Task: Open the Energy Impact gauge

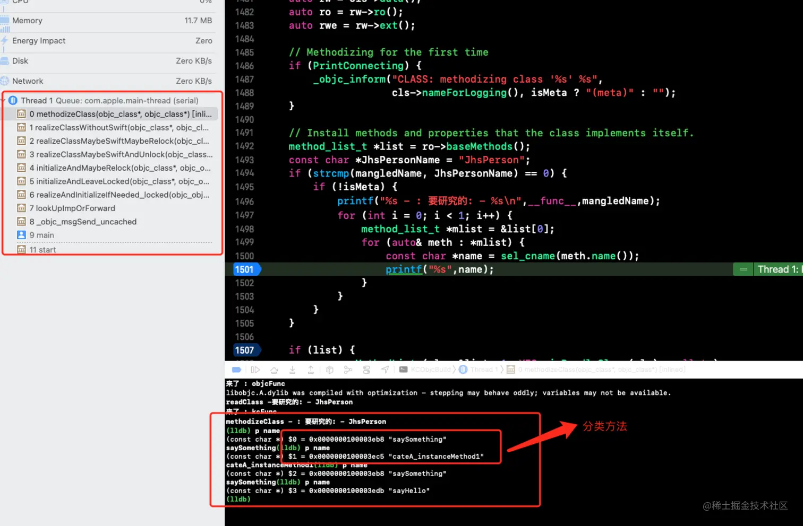Action: click(108, 41)
